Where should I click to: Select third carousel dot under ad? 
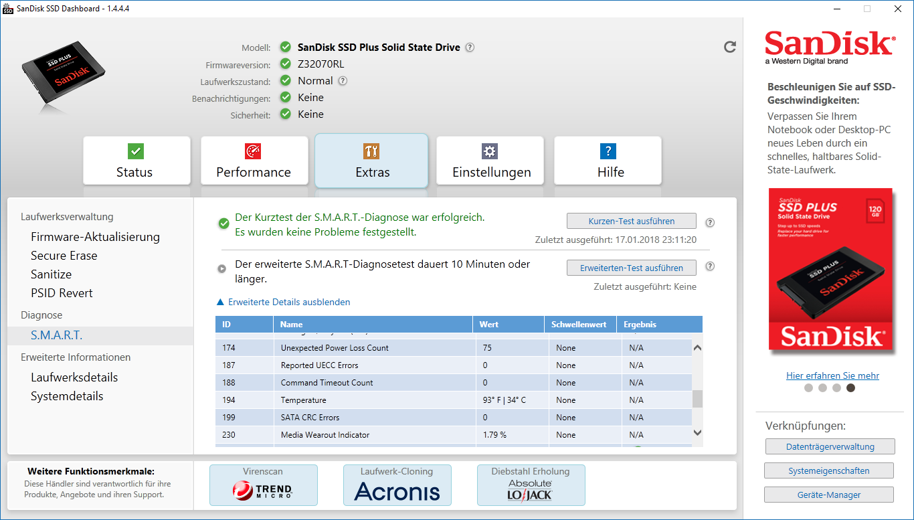[836, 387]
